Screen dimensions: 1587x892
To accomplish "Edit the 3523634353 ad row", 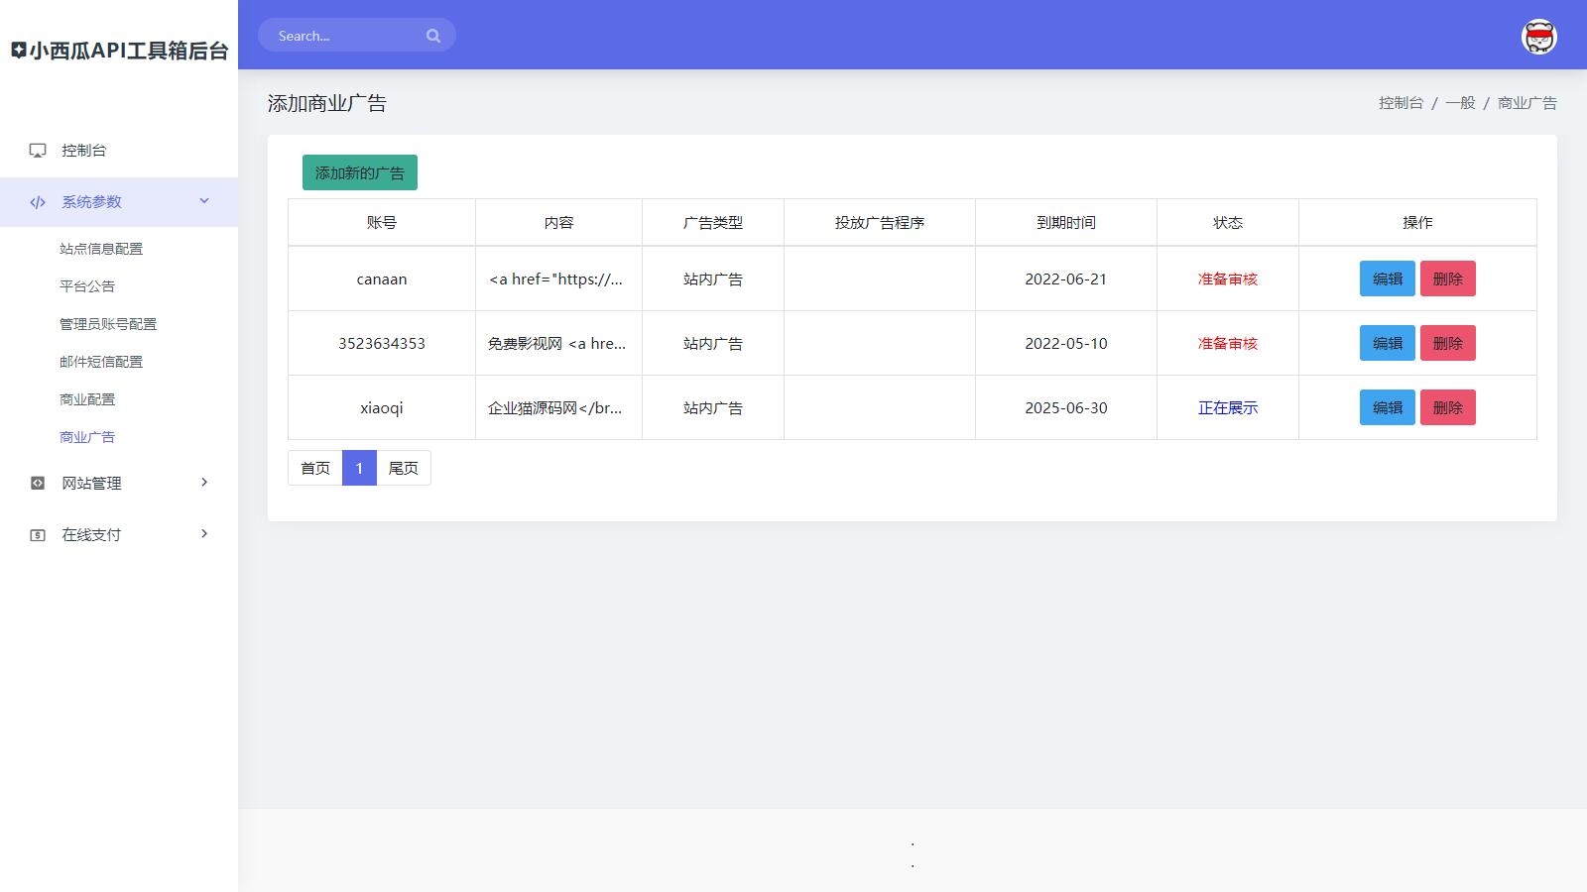I will pyautogui.click(x=1387, y=343).
